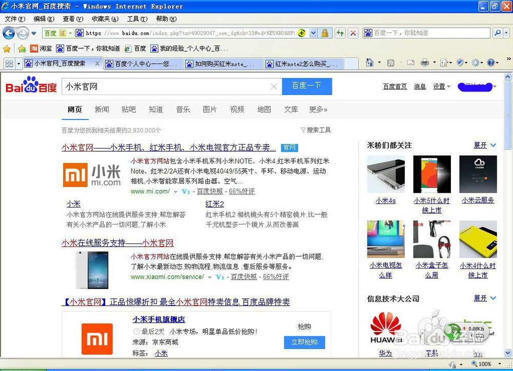
Task: Click the Print icon in command bar
Action: [x=425, y=63]
